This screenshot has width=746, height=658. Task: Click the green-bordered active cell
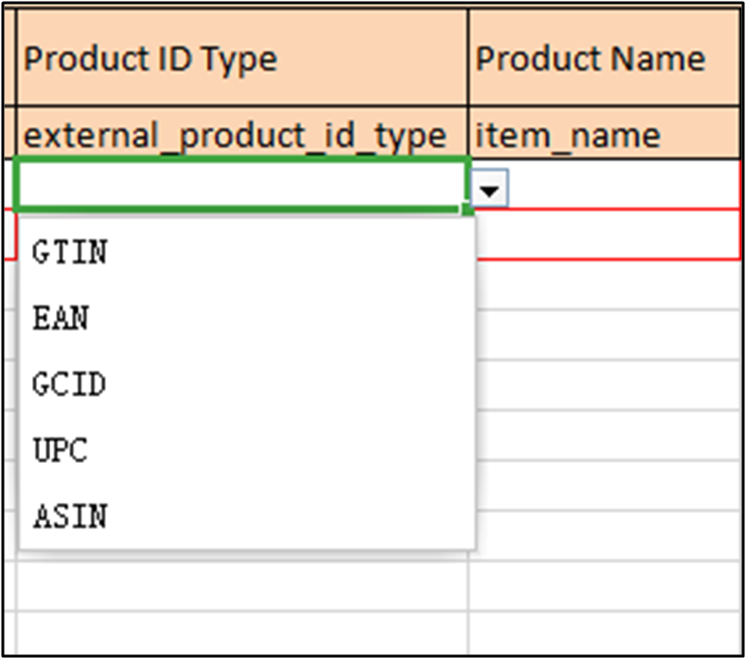coord(241,185)
